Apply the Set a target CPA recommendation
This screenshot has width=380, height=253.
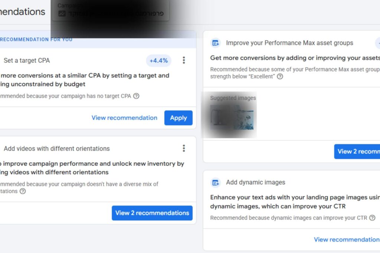[x=178, y=118]
